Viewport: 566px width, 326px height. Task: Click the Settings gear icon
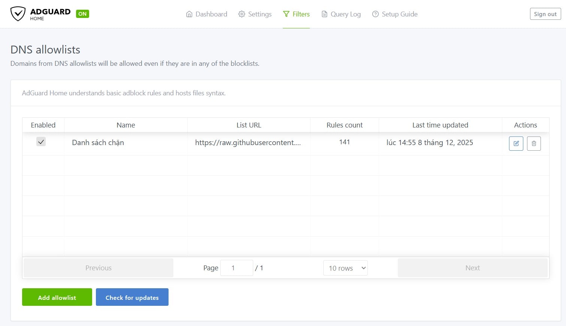tap(242, 14)
